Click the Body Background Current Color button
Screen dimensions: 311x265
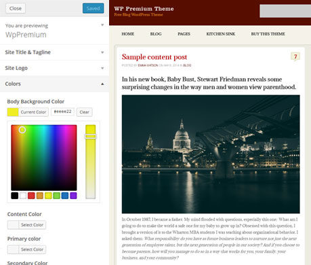click(x=28, y=112)
